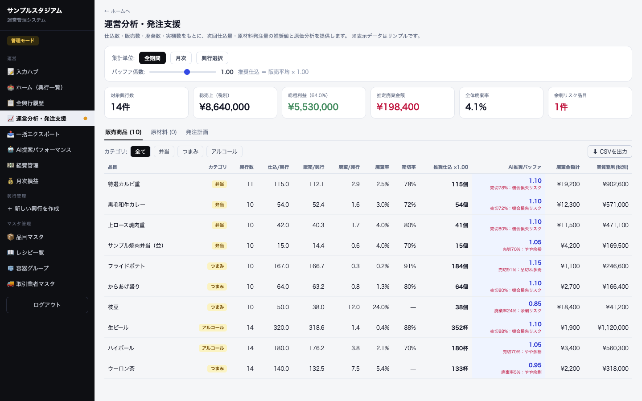Image resolution: width=642 pixels, height=401 pixels.
Task: Click ウーロン茶 recommended 133杯 value
Action: (x=460, y=368)
